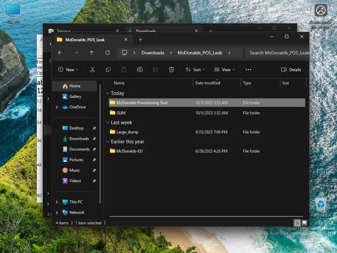Open the View dropdown menu
Viewport: 337px width, 253px height.
pyautogui.click(x=224, y=70)
